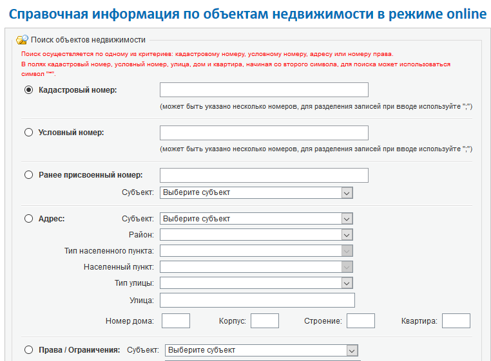Screen dimensions: 491x361
Task: Focus the Номер дома input field
Action: tap(176, 321)
